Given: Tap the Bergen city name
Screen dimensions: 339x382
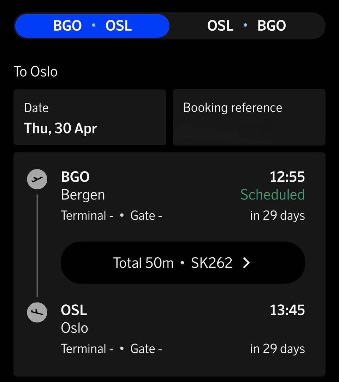Looking at the screenshot, I should pyautogui.click(x=83, y=195).
